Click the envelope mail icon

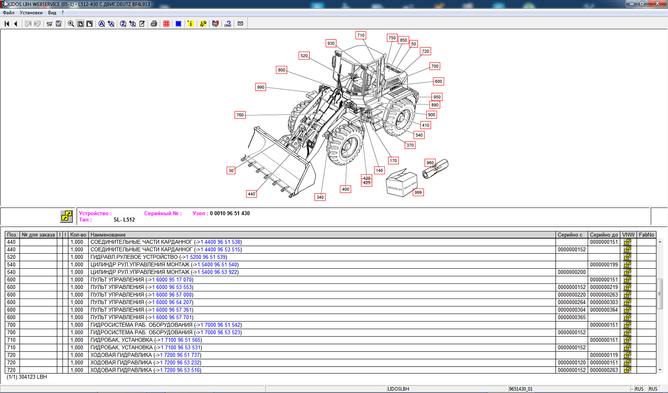coord(241,24)
